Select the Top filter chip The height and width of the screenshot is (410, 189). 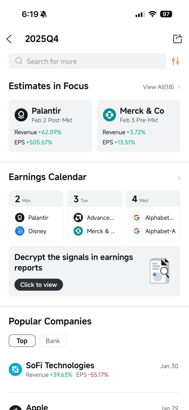pos(22,341)
